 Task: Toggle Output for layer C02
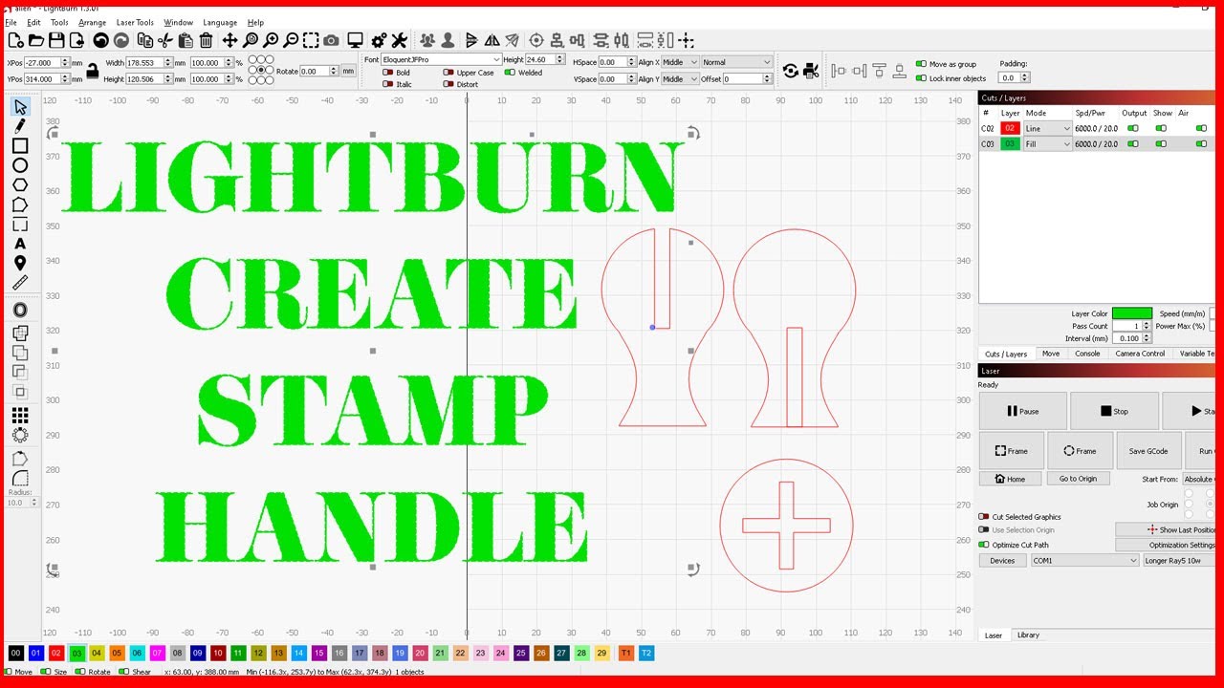[x=1133, y=128]
